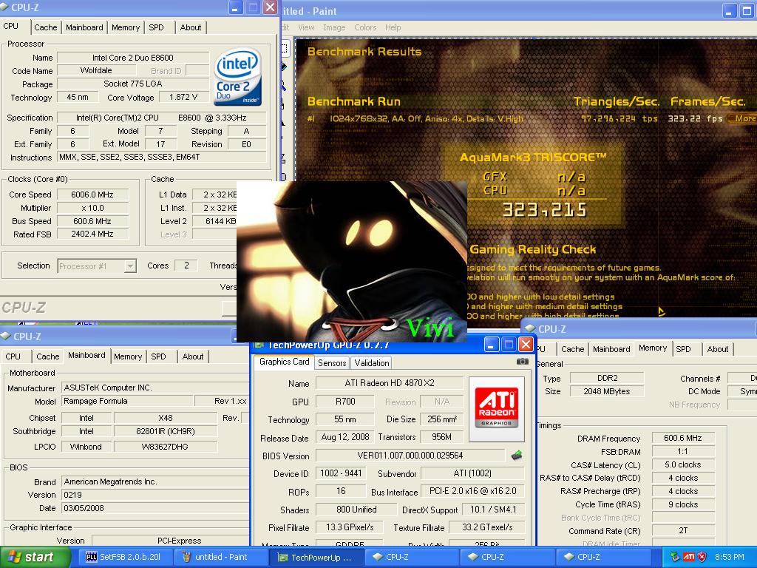Screen dimensions: 757x568
Task: Click the American Megatrends Inc. brand field
Action: [x=155, y=481]
